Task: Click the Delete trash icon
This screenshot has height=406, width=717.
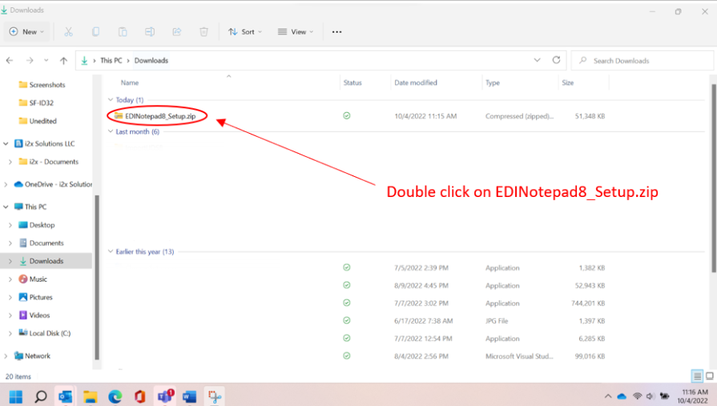Action: click(204, 31)
